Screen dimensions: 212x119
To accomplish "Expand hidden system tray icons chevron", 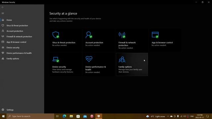I will [168, 116].
